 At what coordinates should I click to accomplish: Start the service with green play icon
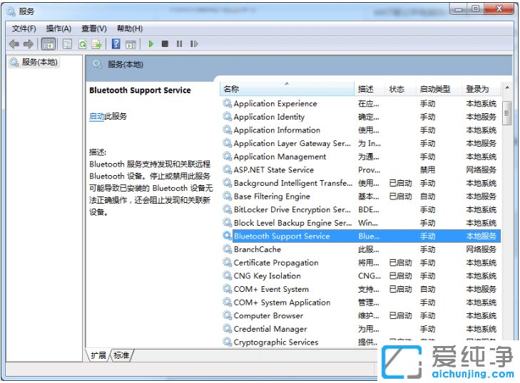click(151, 44)
